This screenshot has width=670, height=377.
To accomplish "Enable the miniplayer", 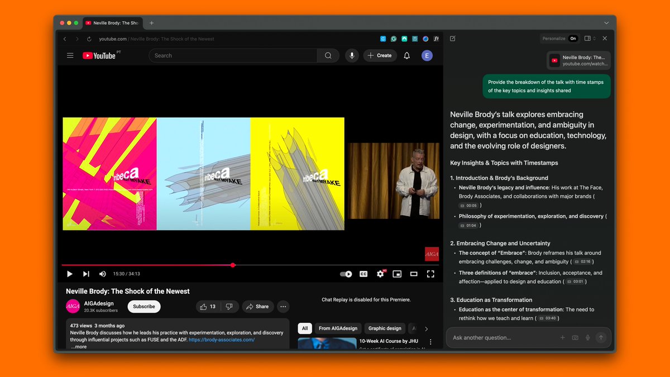I will coord(397,274).
